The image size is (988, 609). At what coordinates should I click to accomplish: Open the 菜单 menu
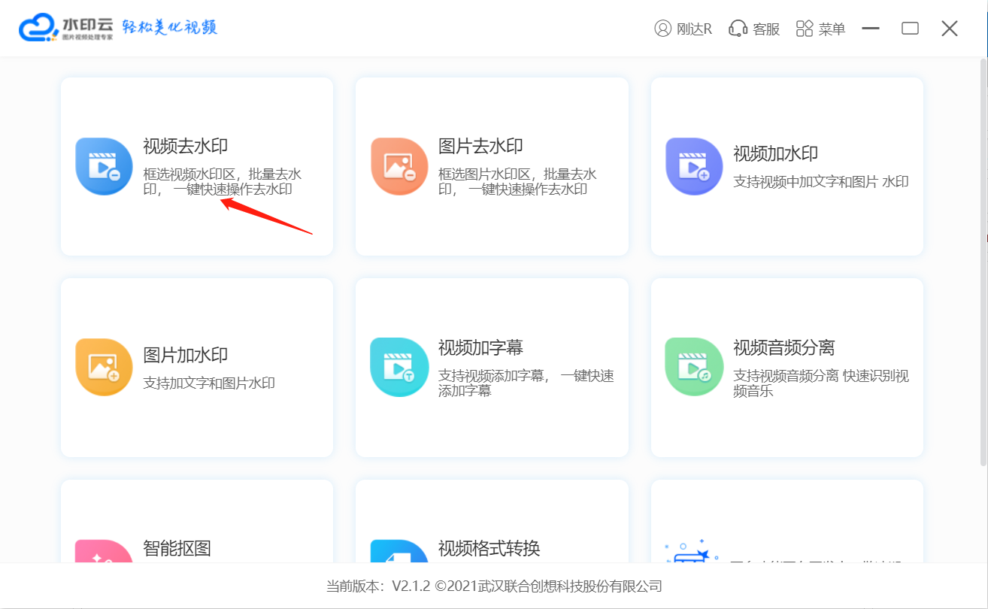pos(820,29)
